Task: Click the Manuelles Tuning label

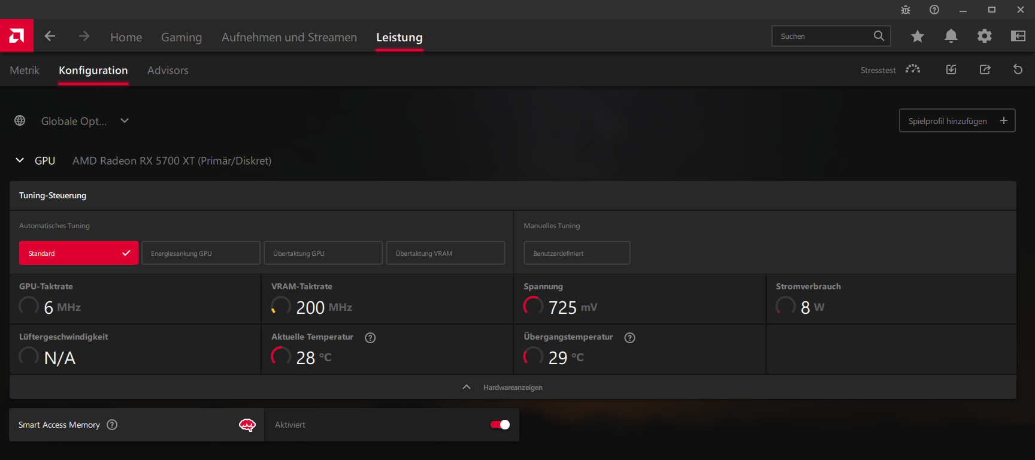Action: click(552, 226)
